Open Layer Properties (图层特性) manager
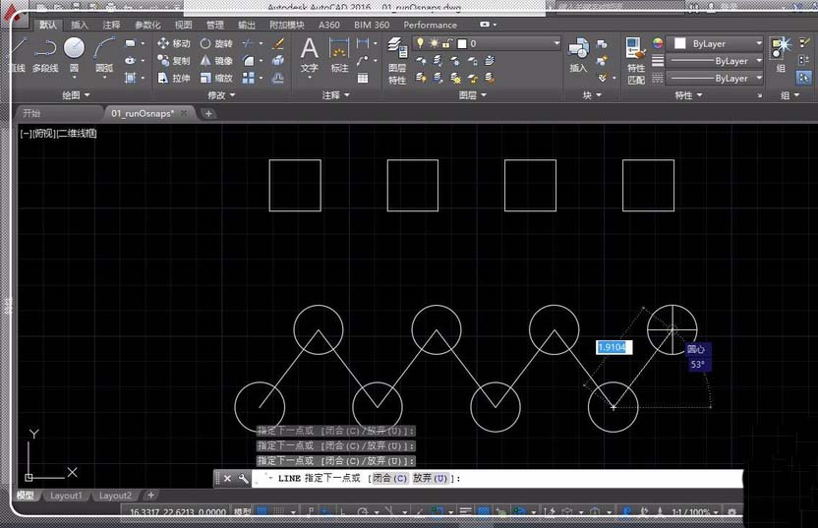The width and height of the screenshot is (818, 528). click(397, 59)
